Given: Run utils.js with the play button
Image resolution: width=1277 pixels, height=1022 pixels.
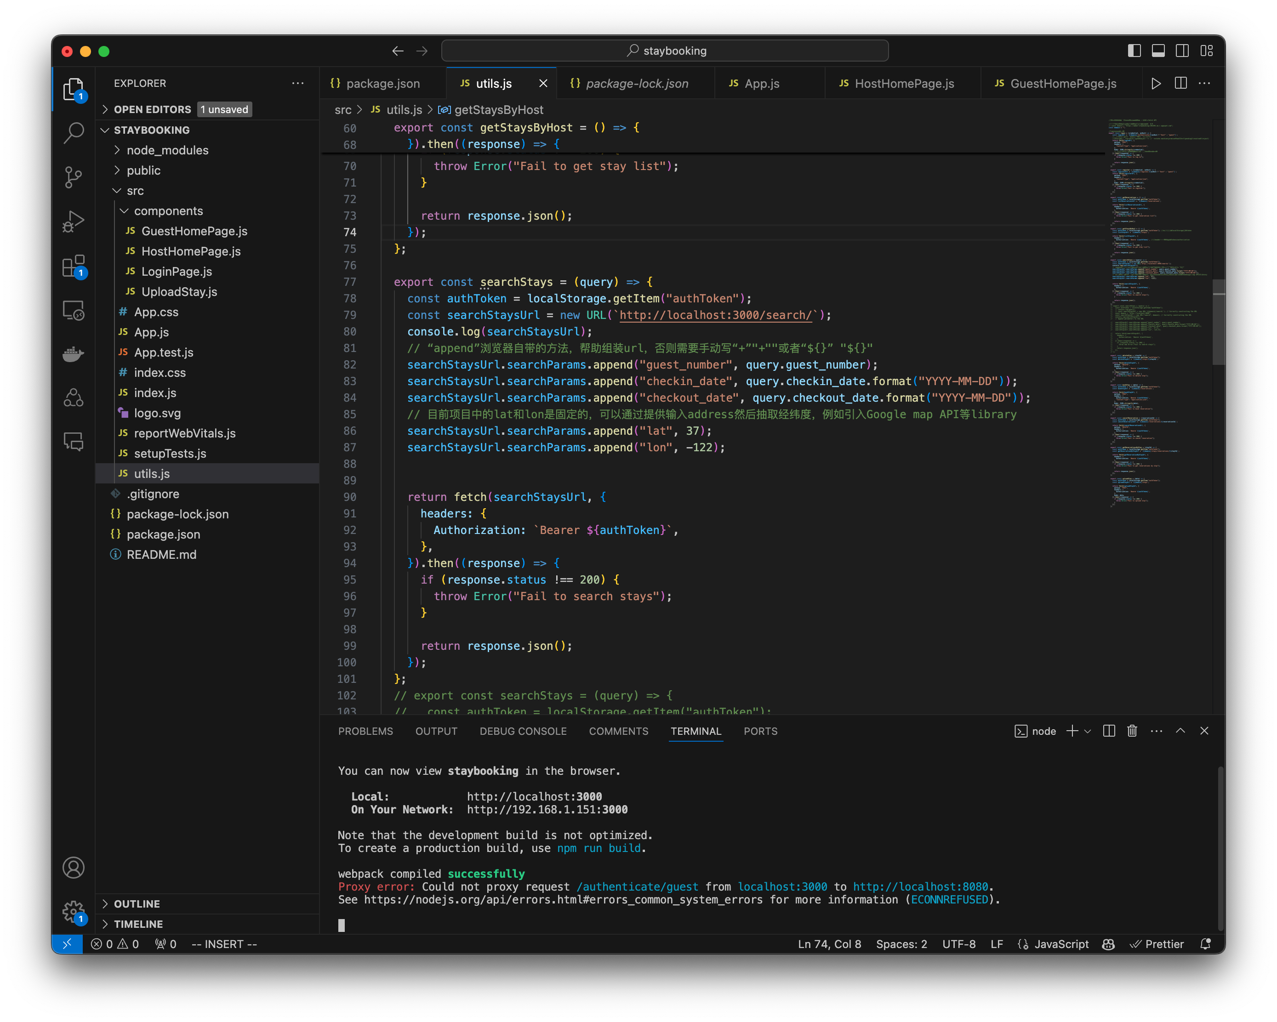Looking at the screenshot, I should pyautogui.click(x=1156, y=83).
